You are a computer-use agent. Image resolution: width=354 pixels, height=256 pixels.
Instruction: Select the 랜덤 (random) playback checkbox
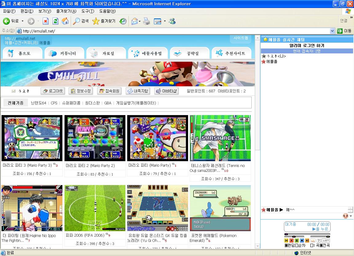coord(286,245)
